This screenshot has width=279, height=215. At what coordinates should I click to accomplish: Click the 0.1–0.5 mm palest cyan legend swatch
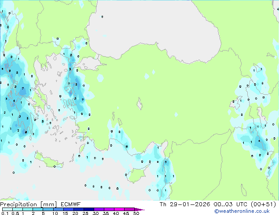coord(7,209)
